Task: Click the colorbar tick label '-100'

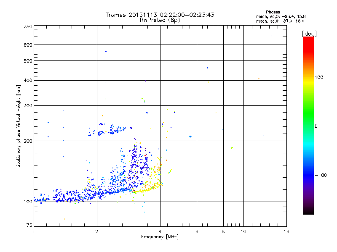Action: 321,175
